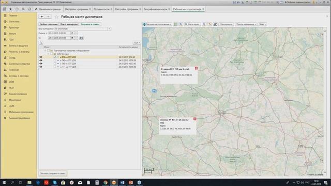The image size is (331, 186).
Task: Check the vehicle 745 row checkbox
Action: [55, 64]
